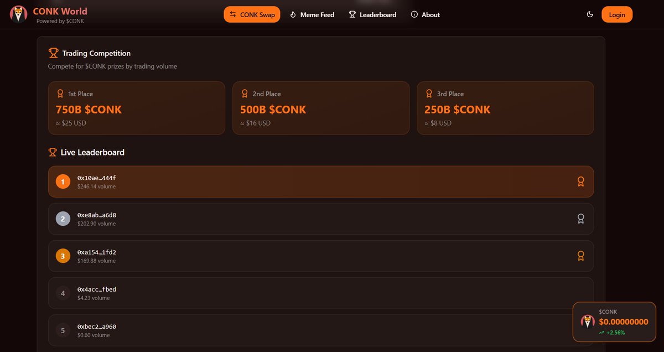Click the CONK World title text
664x352 pixels.
[x=60, y=11]
